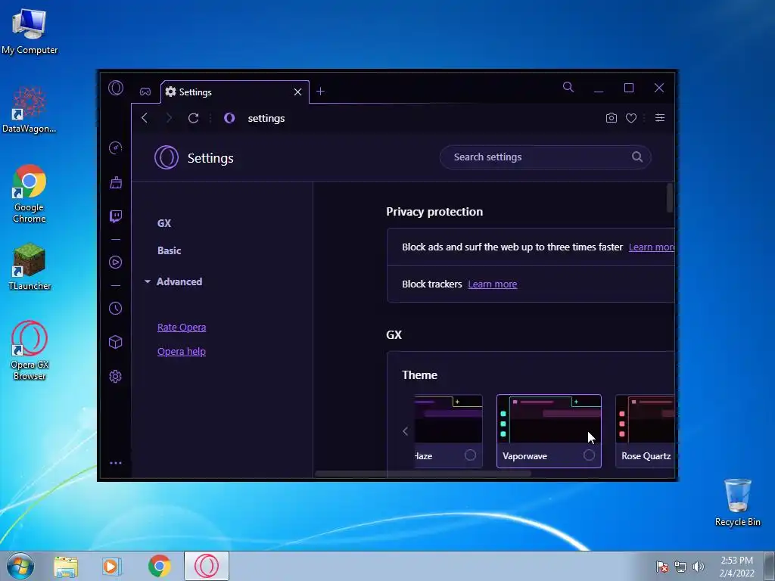This screenshot has width=775, height=581.
Task: Add page to bookmarks with heart icon
Action: click(631, 118)
